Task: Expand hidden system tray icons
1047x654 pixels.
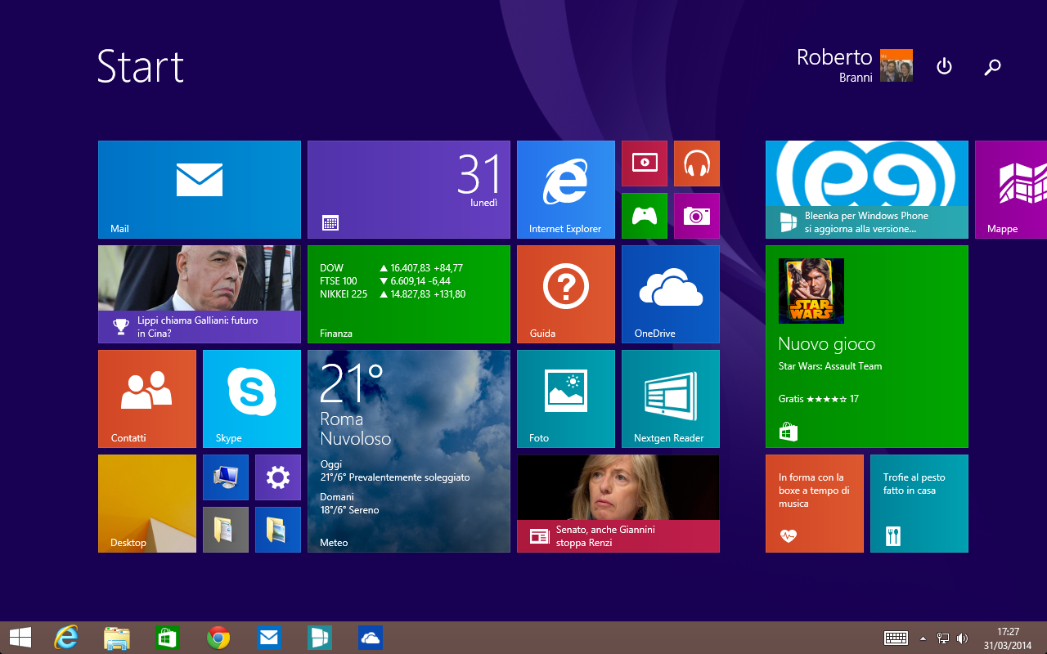Action: pos(923,638)
